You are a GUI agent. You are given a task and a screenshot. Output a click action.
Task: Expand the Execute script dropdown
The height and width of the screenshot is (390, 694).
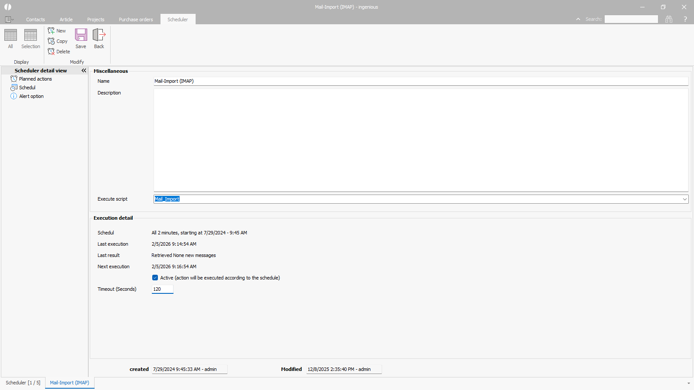684,199
